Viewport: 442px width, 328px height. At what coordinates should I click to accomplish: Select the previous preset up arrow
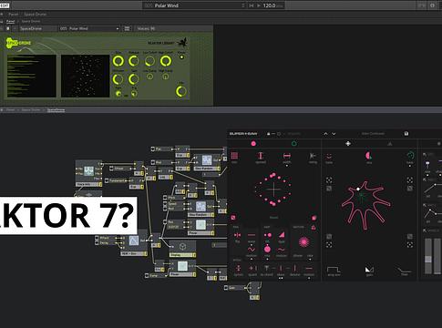pos(325,134)
